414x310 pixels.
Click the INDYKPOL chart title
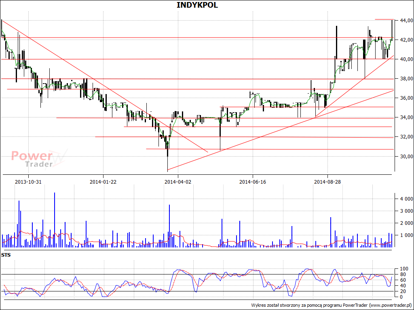point(197,5)
